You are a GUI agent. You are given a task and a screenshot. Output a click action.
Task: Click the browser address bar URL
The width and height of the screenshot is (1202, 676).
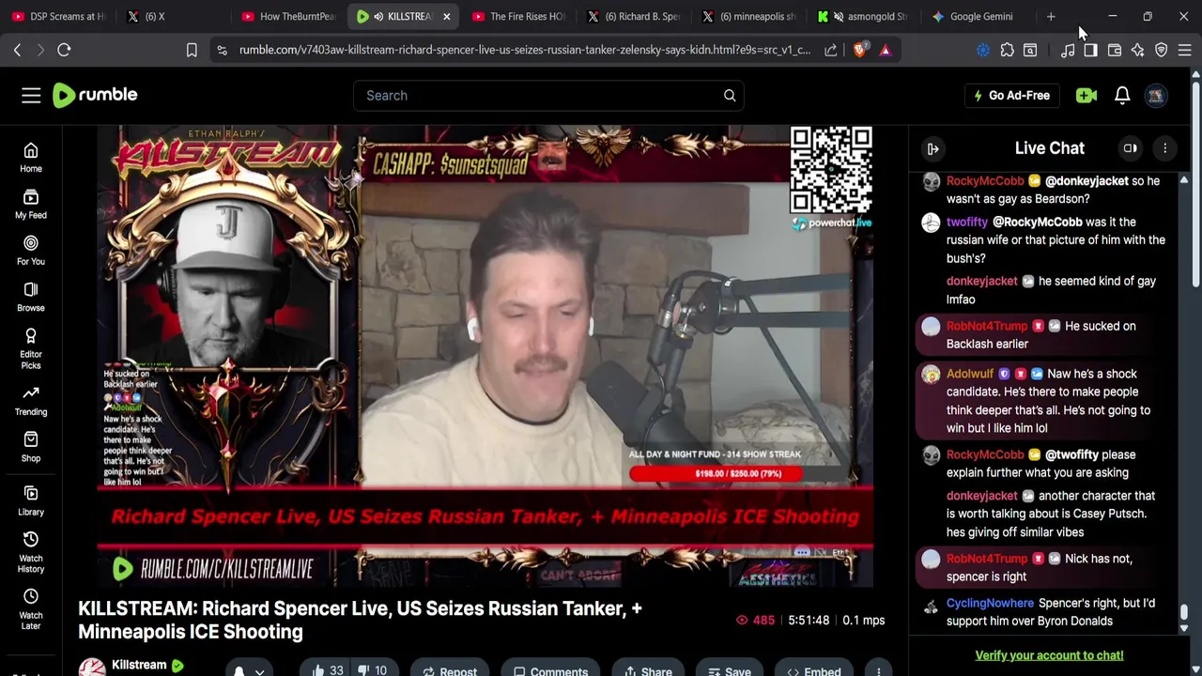[524, 50]
